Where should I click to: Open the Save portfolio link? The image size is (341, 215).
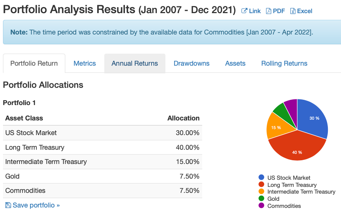coord(32,205)
